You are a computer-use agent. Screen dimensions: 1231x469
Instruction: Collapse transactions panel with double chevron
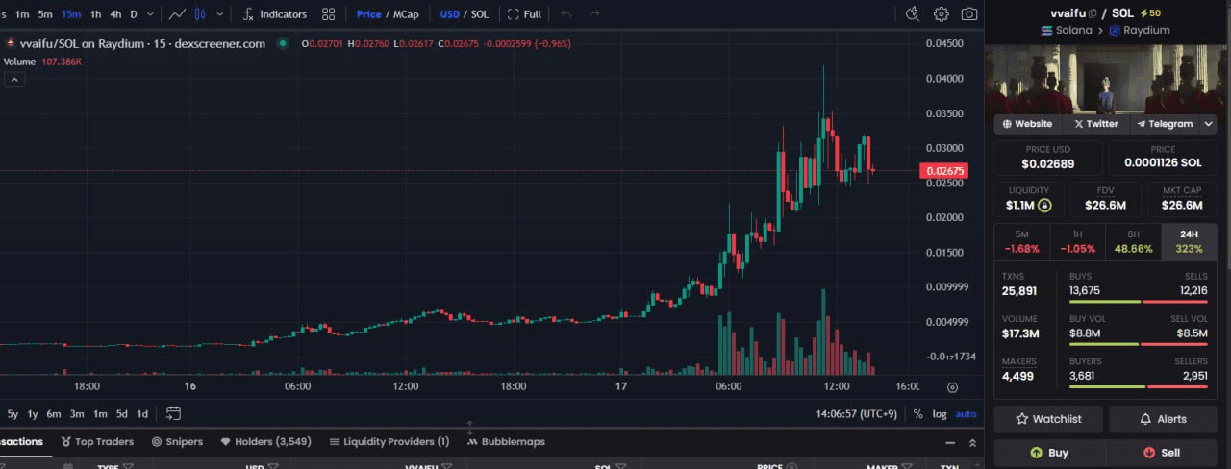972,443
